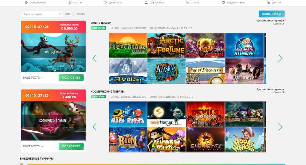Open the Arctic Fortune game thumbnail

(166, 45)
